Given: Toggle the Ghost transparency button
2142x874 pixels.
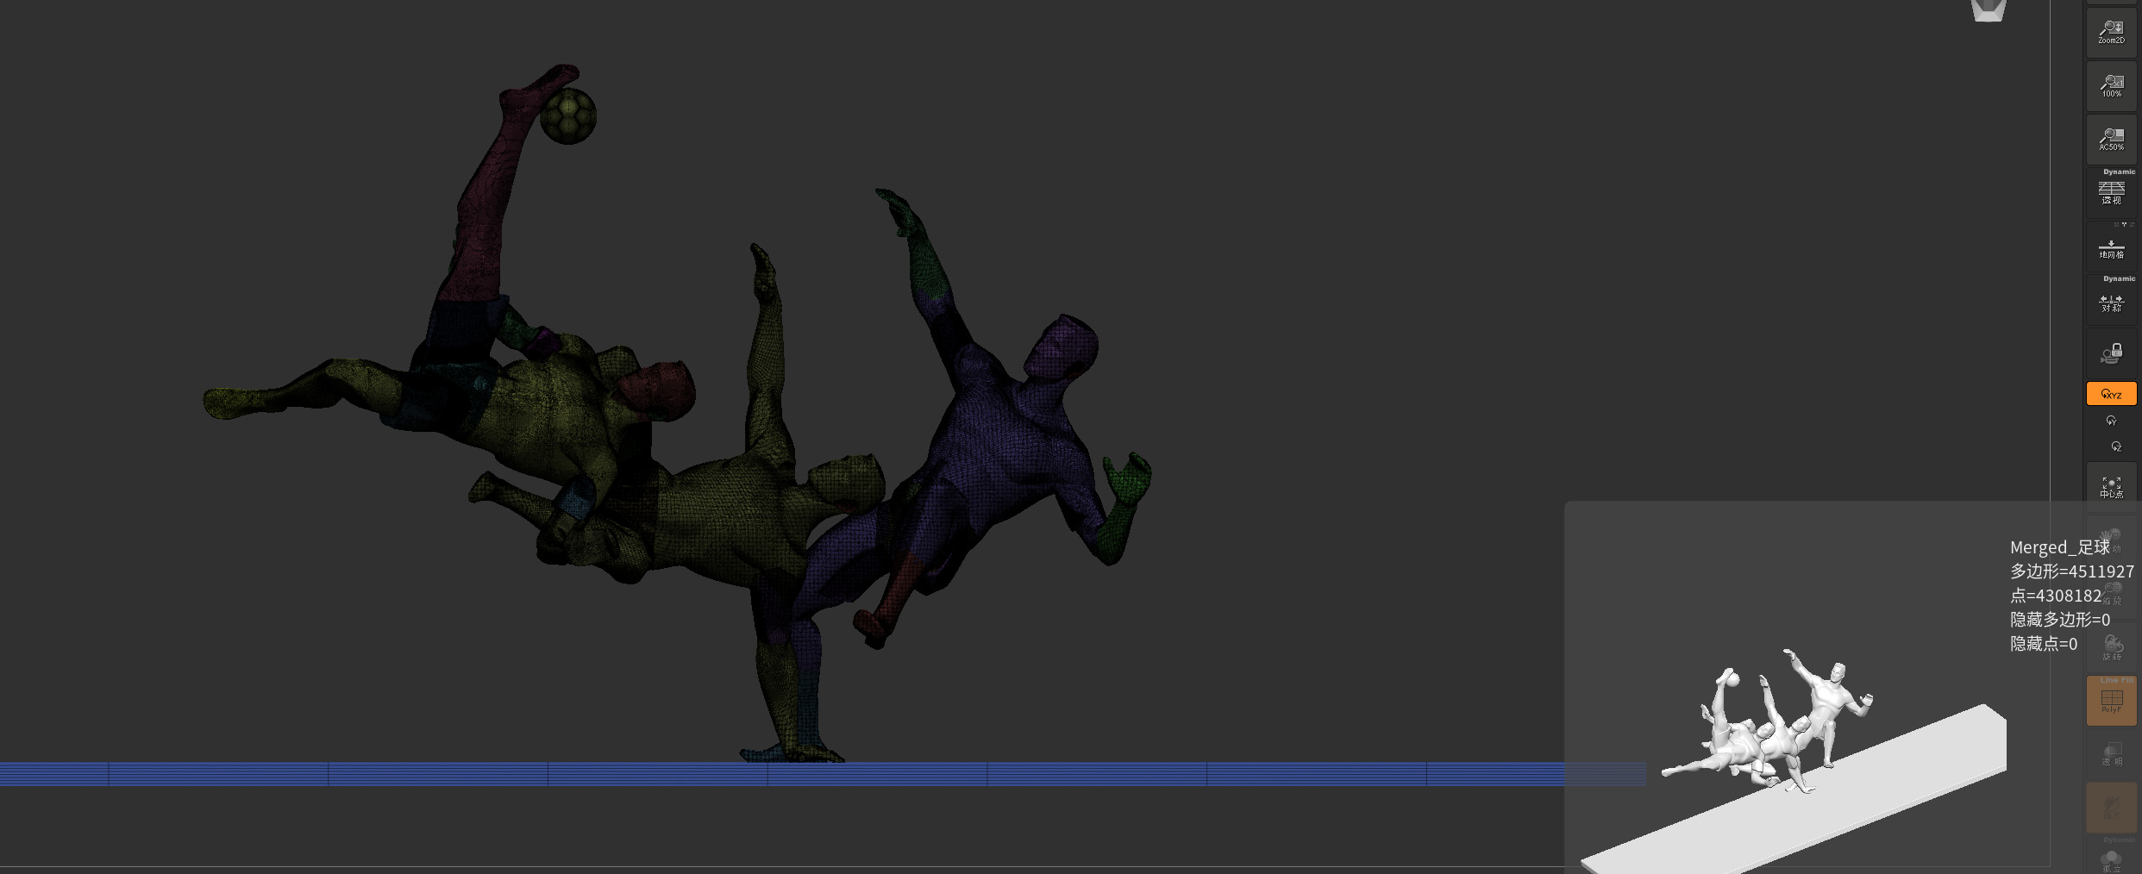Looking at the screenshot, I should pos(2111,808).
